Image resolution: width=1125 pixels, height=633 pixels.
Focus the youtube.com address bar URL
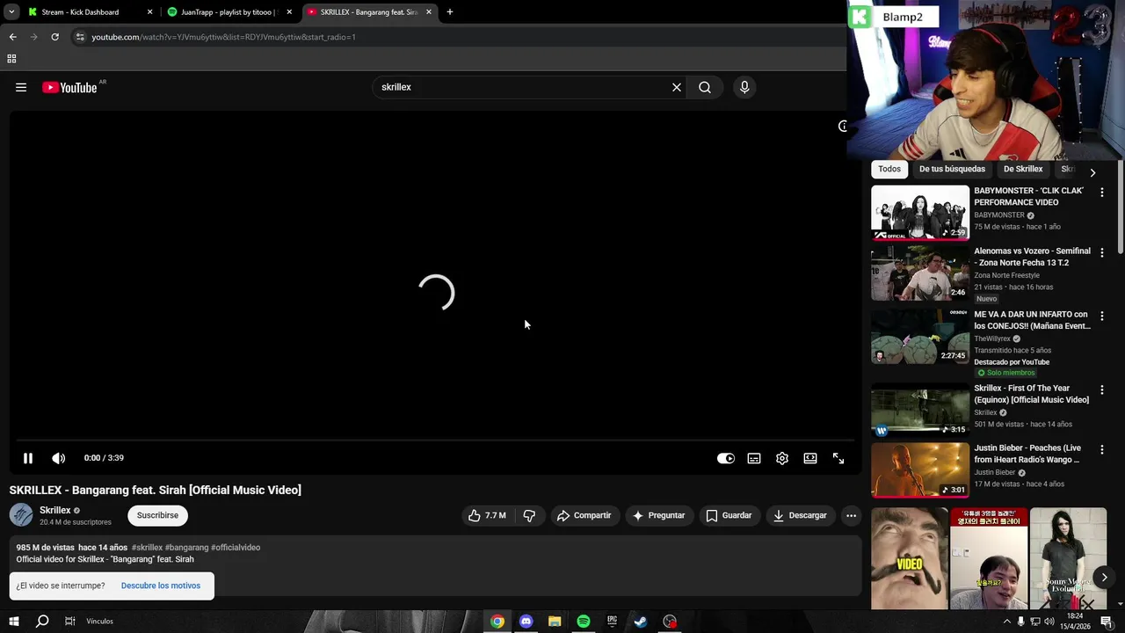(x=223, y=37)
